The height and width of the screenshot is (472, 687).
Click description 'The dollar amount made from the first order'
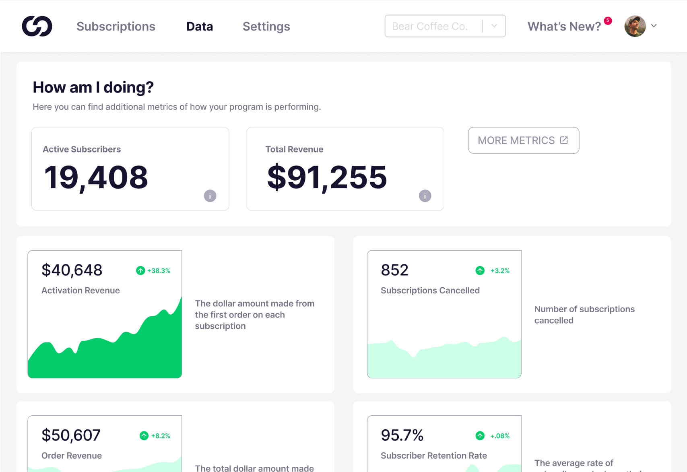[x=255, y=315]
